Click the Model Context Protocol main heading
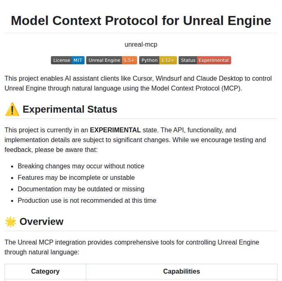282x281 pixels. tap(141, 20)
